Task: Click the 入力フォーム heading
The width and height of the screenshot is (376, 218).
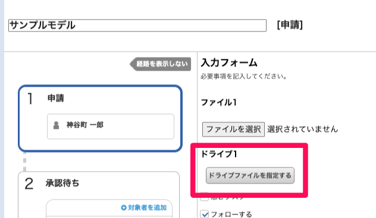Action: tap(229, 63)
